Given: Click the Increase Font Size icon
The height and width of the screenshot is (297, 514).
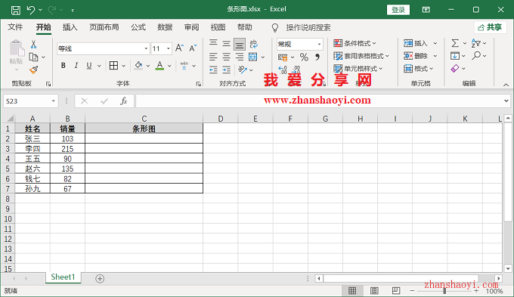Looking at the screenshot, I should pyautogui.click(x=179, y=48).
